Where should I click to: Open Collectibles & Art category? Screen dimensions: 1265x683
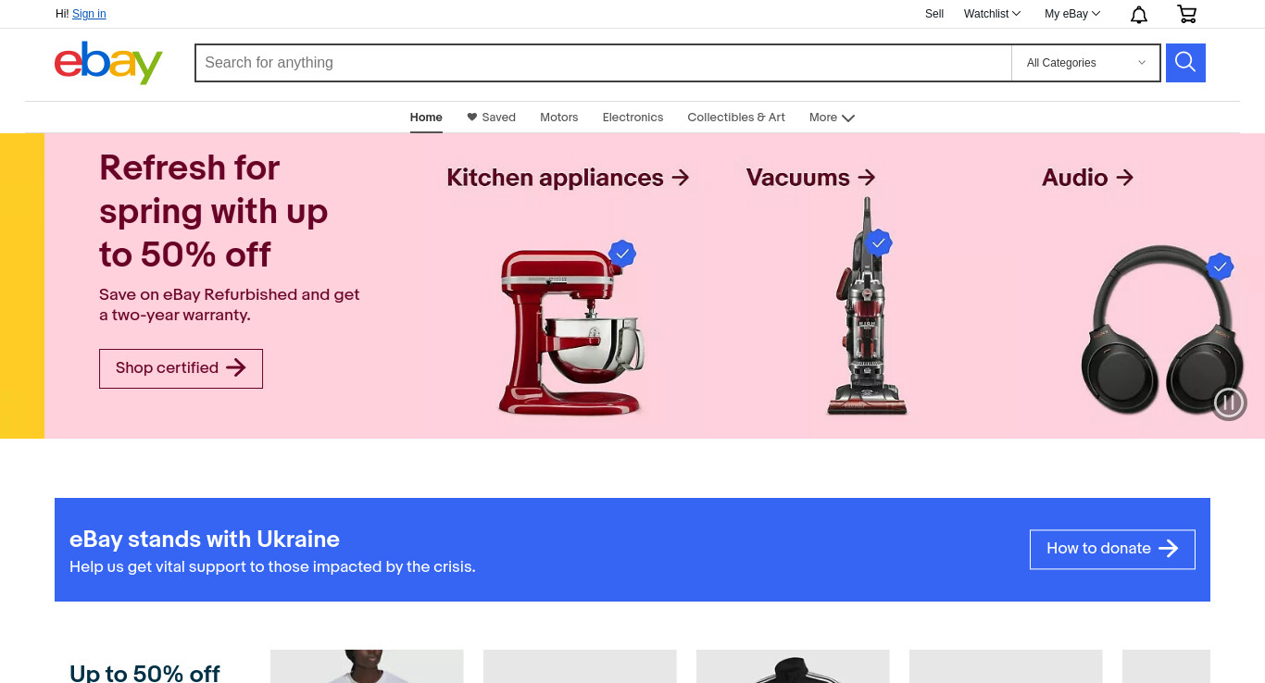pos(736,118)
